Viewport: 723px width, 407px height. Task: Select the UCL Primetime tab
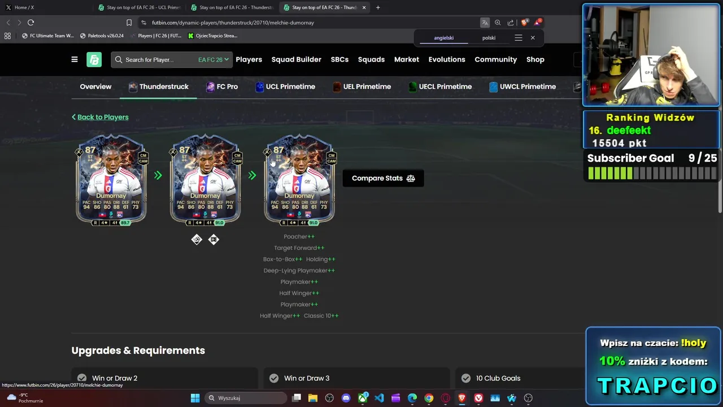(284, 86)
